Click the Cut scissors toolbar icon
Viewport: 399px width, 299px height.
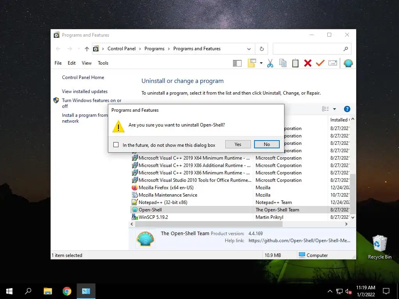(270, 63)
